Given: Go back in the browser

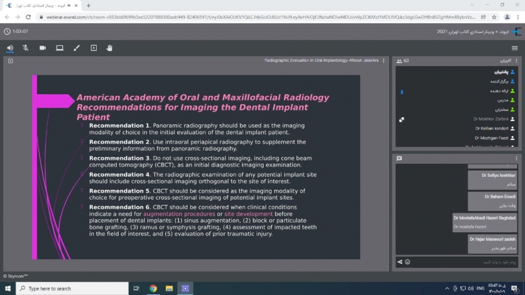Looking at the screenshot, I should point(7,17).
